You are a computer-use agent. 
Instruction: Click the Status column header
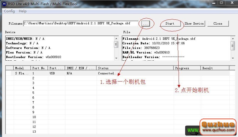(x=135, y=68)
